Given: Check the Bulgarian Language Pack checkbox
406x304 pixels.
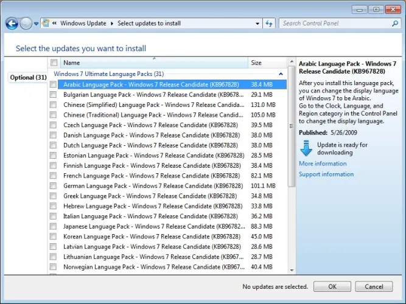Looking at the screenshot, I should coord(53,94).
